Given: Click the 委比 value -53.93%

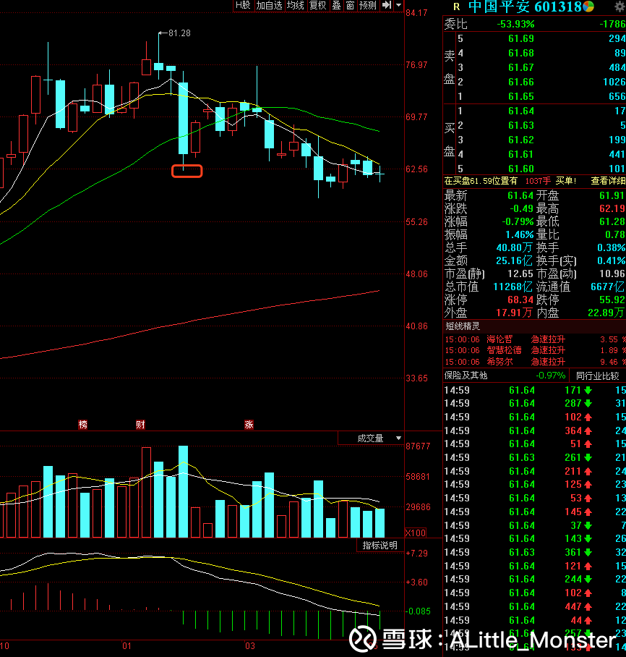Looking at the screenshot, I should [x=515, y=25].
